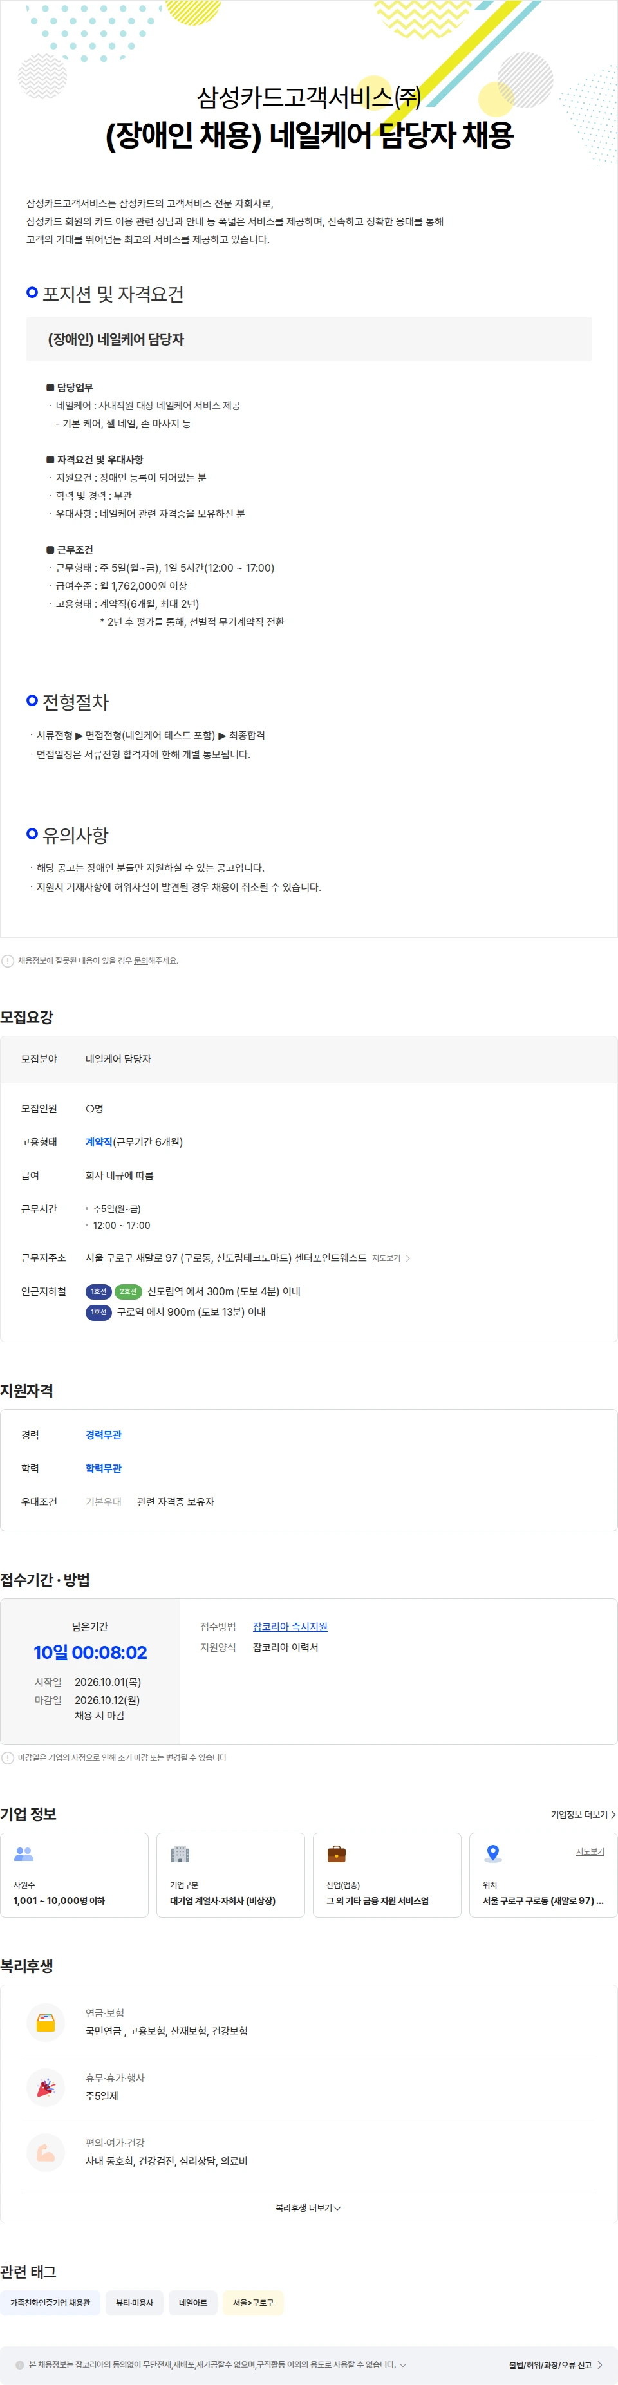Click the 사원수 1,001 ~ 10,000명 card
The image size is (618, 2385).
click(74, 1874)
